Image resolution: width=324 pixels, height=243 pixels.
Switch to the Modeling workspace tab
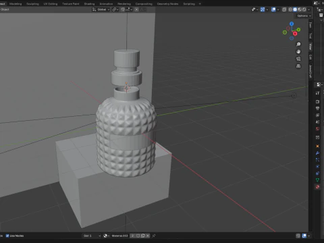tap(16, 4)
